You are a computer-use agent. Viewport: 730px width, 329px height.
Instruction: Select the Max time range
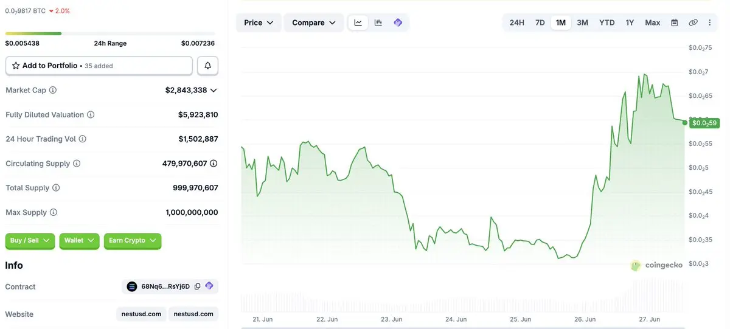(x=652, y=23)
